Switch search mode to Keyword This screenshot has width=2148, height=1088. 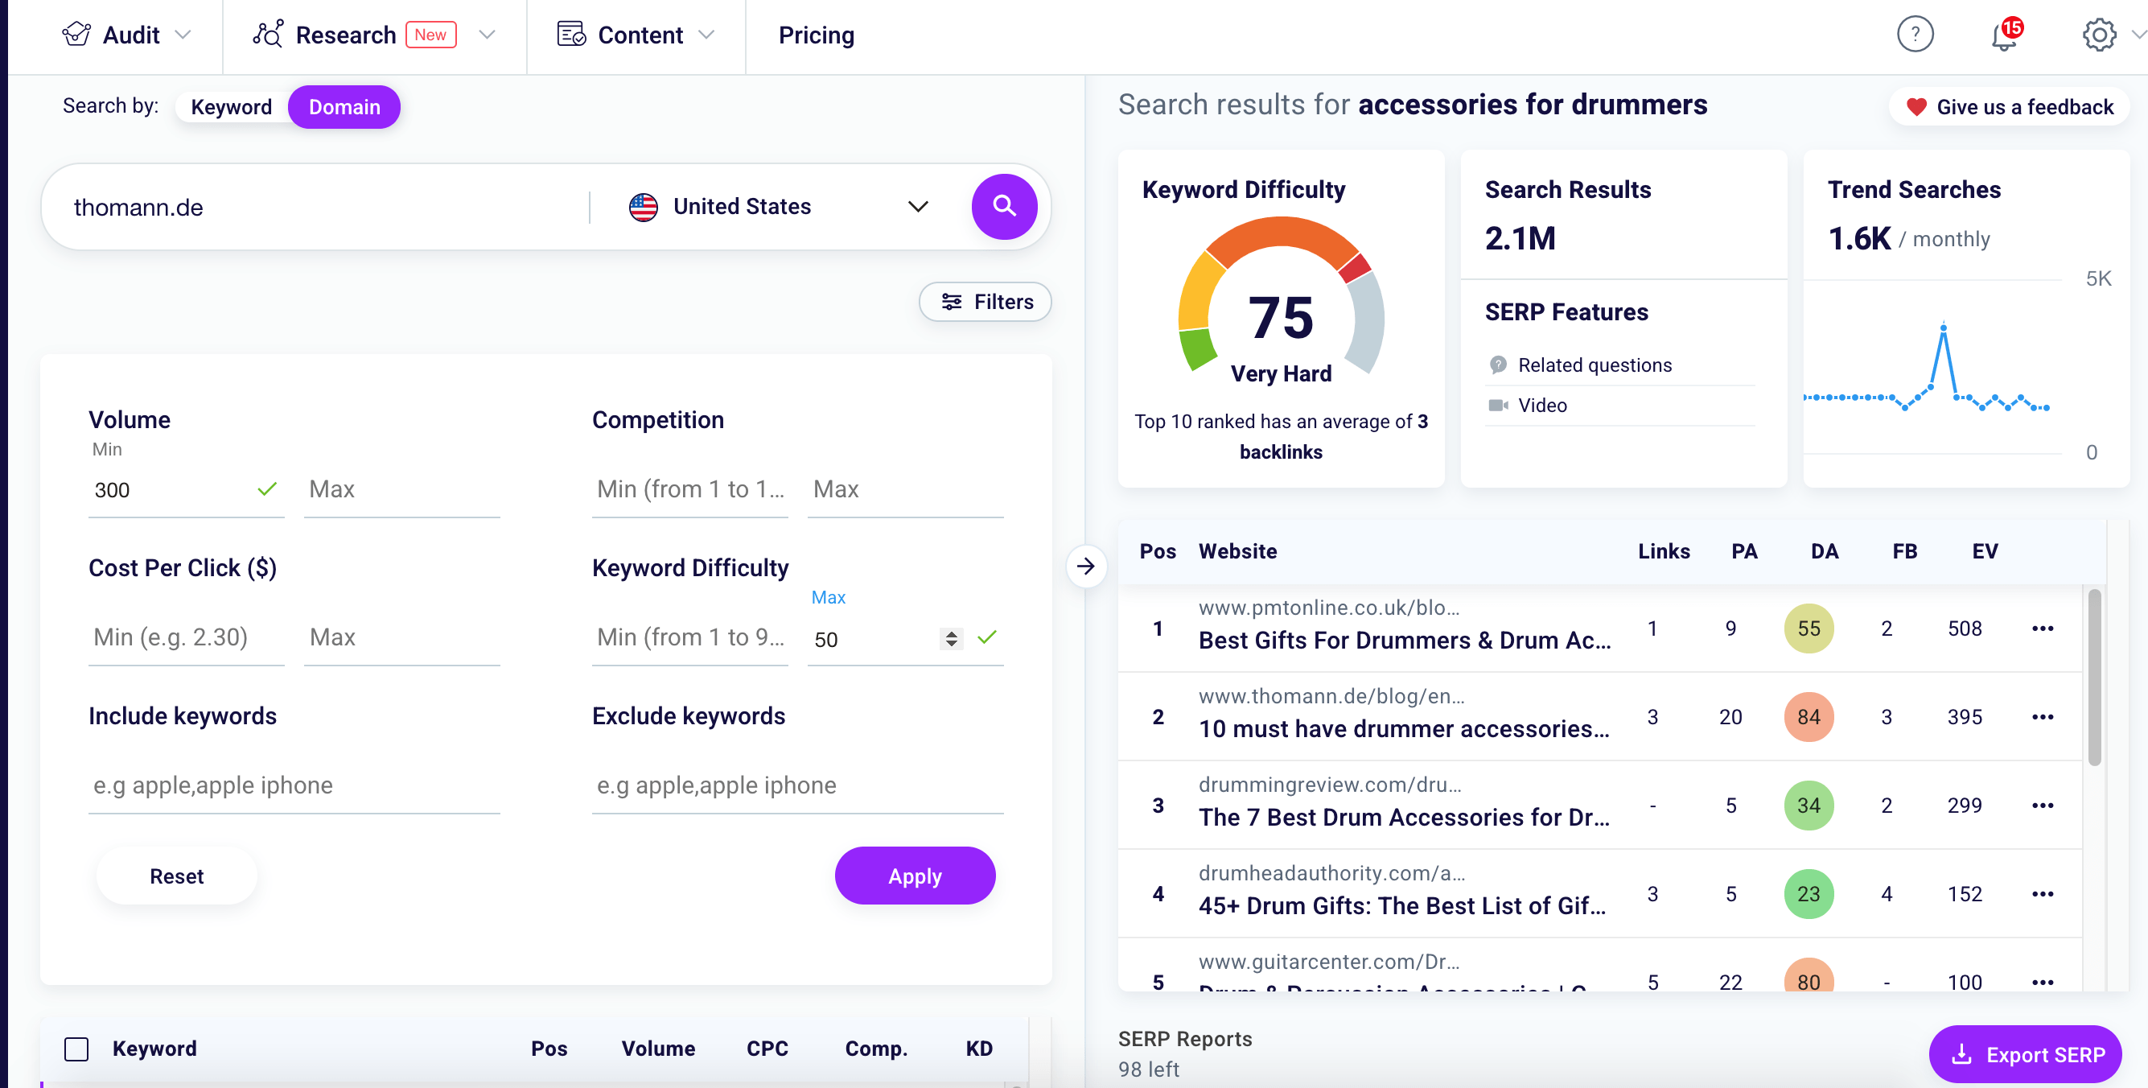pyautogui.click(x=231, y=107)
